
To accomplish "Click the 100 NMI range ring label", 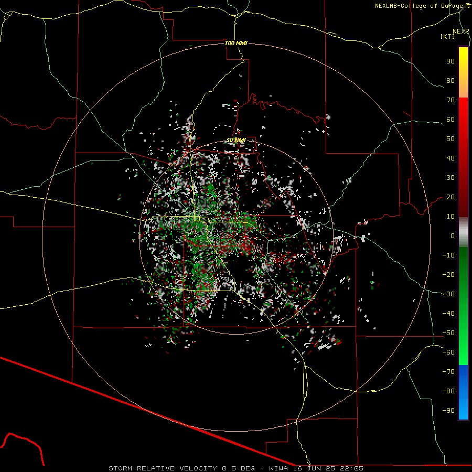I will point(236,43).
